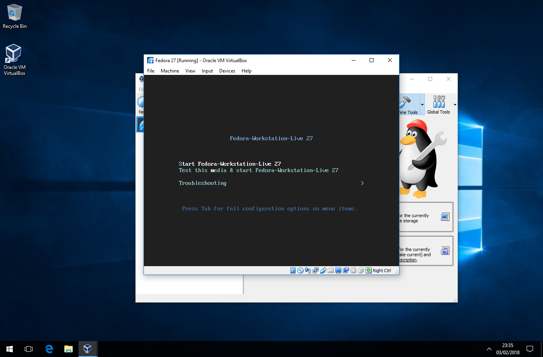Click the audio status indicator

coord(308,271)
